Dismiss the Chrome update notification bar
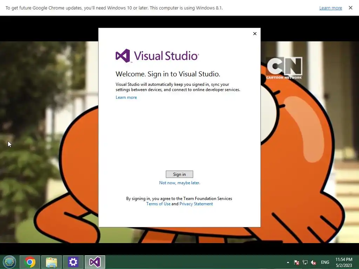The width and height of the screenshot is (359, 269). [351, 8]
